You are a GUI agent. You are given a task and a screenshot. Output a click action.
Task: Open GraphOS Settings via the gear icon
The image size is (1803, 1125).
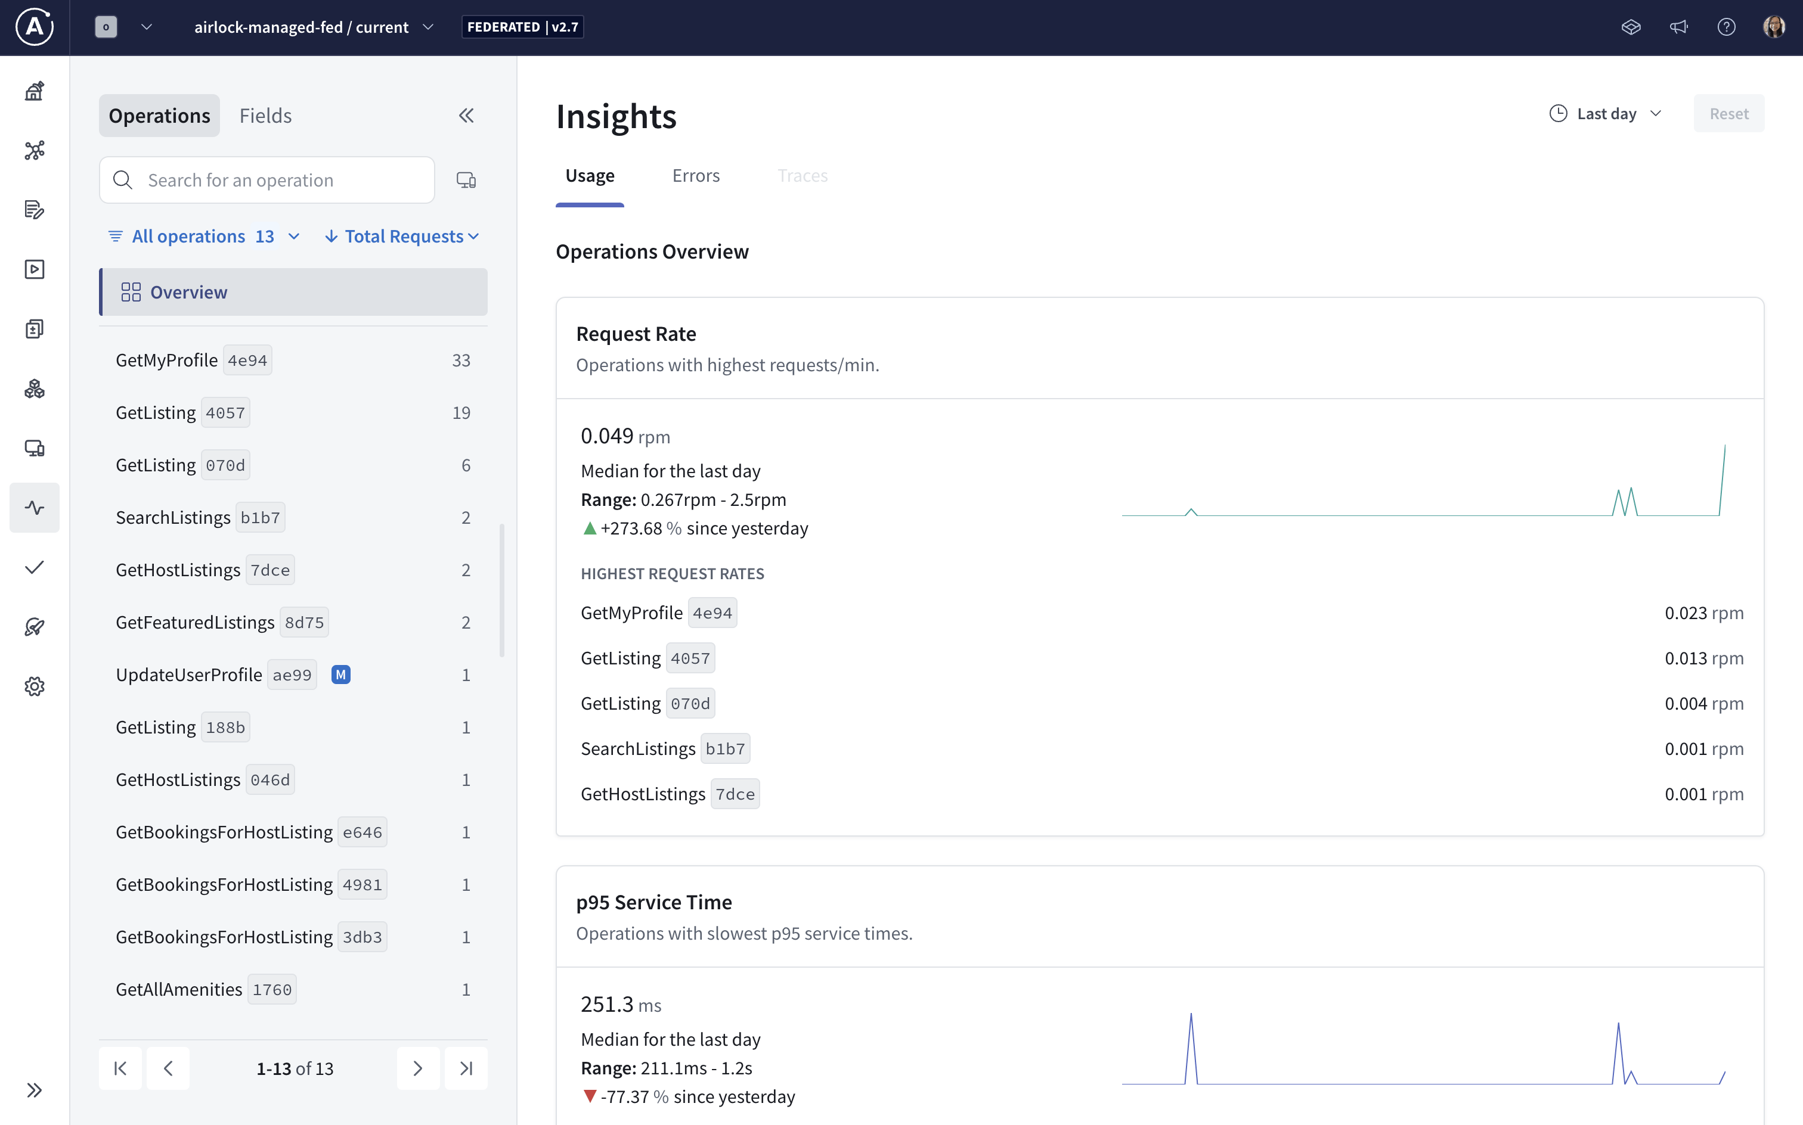coord(34,686)
